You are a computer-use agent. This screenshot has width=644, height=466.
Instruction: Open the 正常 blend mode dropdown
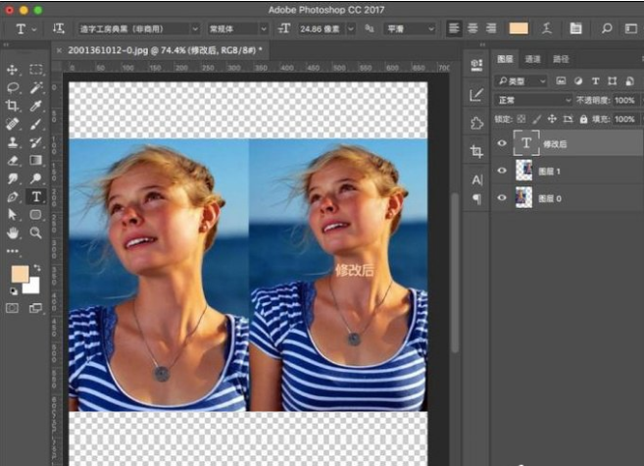pyautogui.click(x=534, y=100)
